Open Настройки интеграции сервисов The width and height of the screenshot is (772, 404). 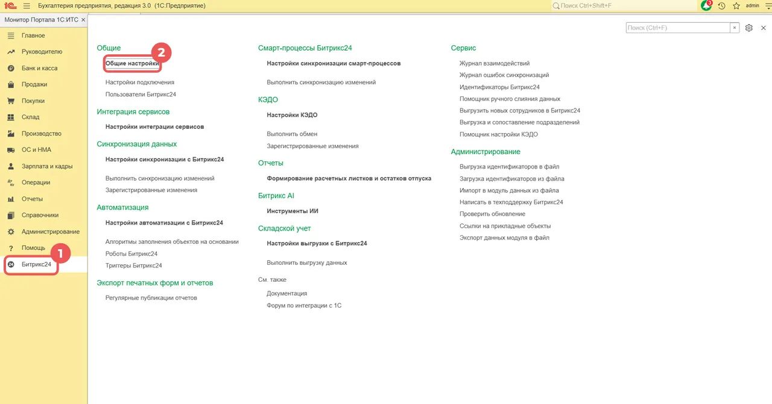(154, 127)
